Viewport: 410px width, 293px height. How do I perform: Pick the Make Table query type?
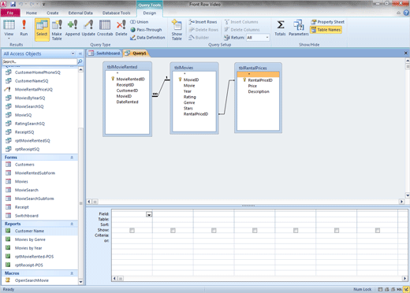click(x=57, y=29)
